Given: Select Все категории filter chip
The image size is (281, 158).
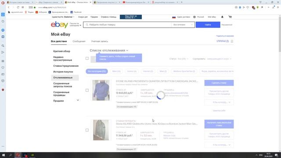Looking at the screenshot, I should click(97, 71).
